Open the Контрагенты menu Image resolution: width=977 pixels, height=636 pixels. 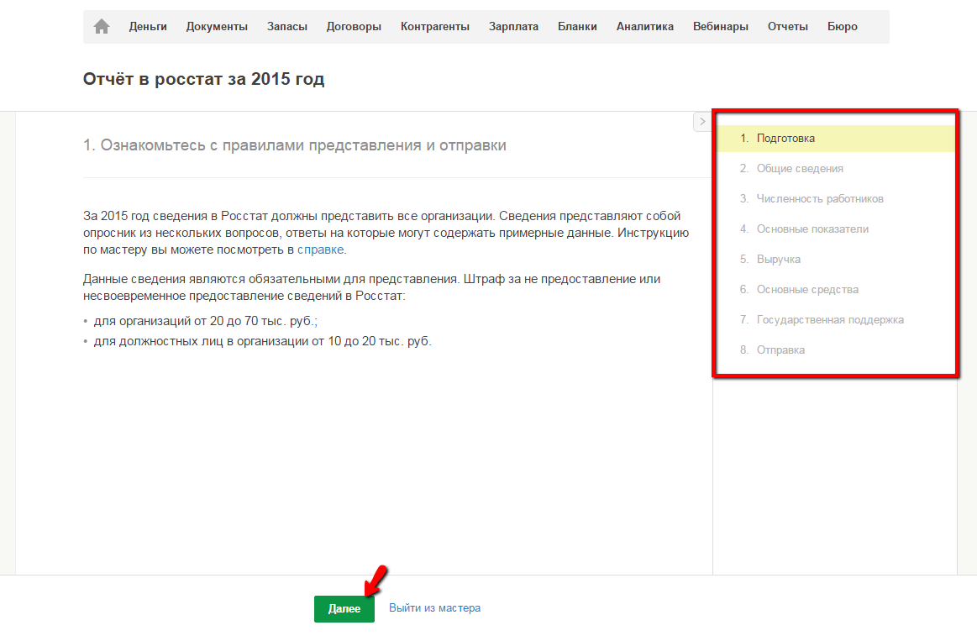coord(435,27)
